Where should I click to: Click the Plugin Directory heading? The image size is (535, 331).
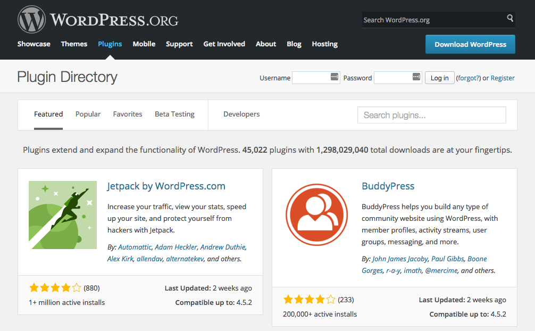[x=67, y=77]
